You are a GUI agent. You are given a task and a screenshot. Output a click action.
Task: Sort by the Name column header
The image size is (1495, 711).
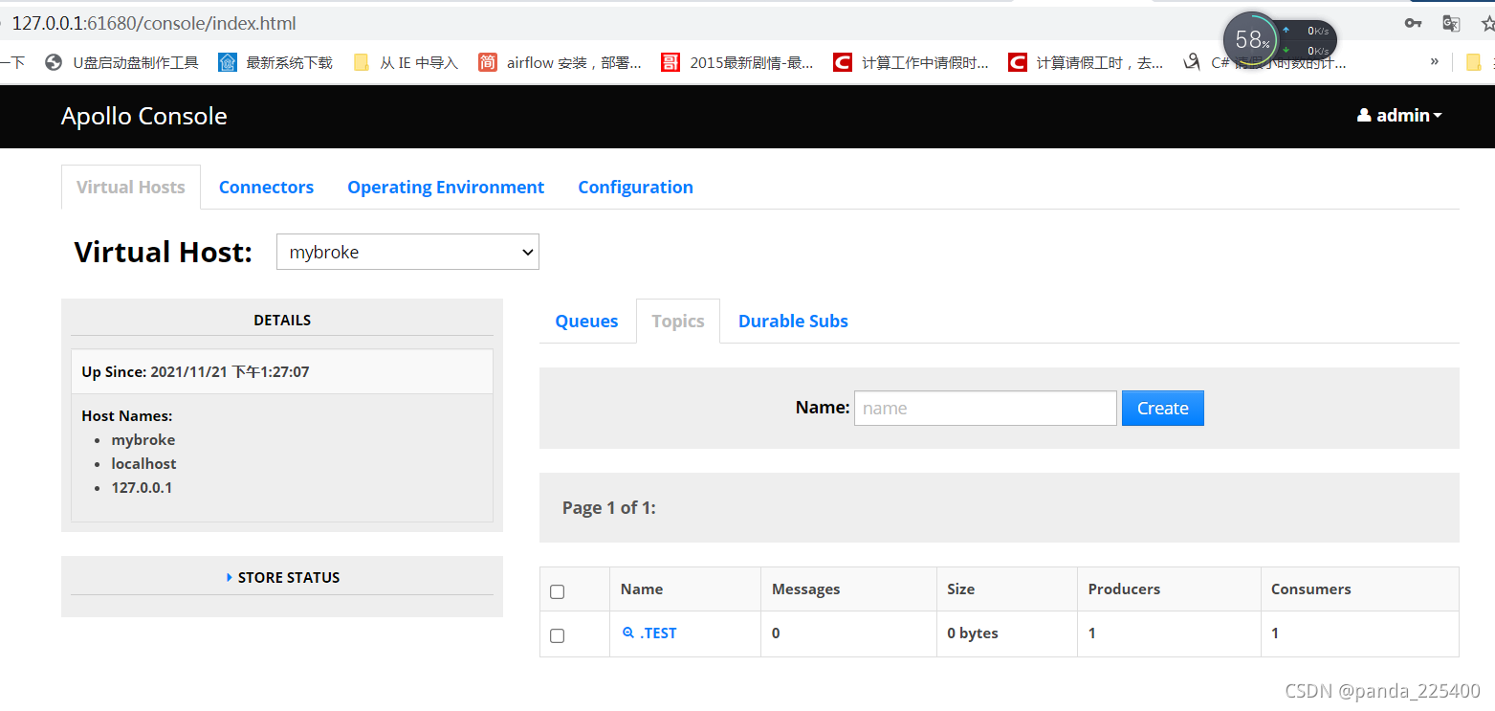[642, 589]
